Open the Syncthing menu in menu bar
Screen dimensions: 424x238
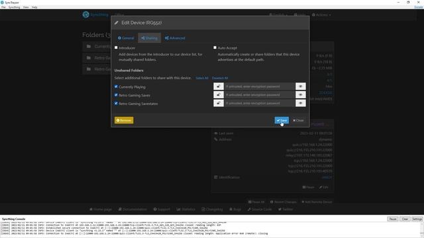click(14, 7)
